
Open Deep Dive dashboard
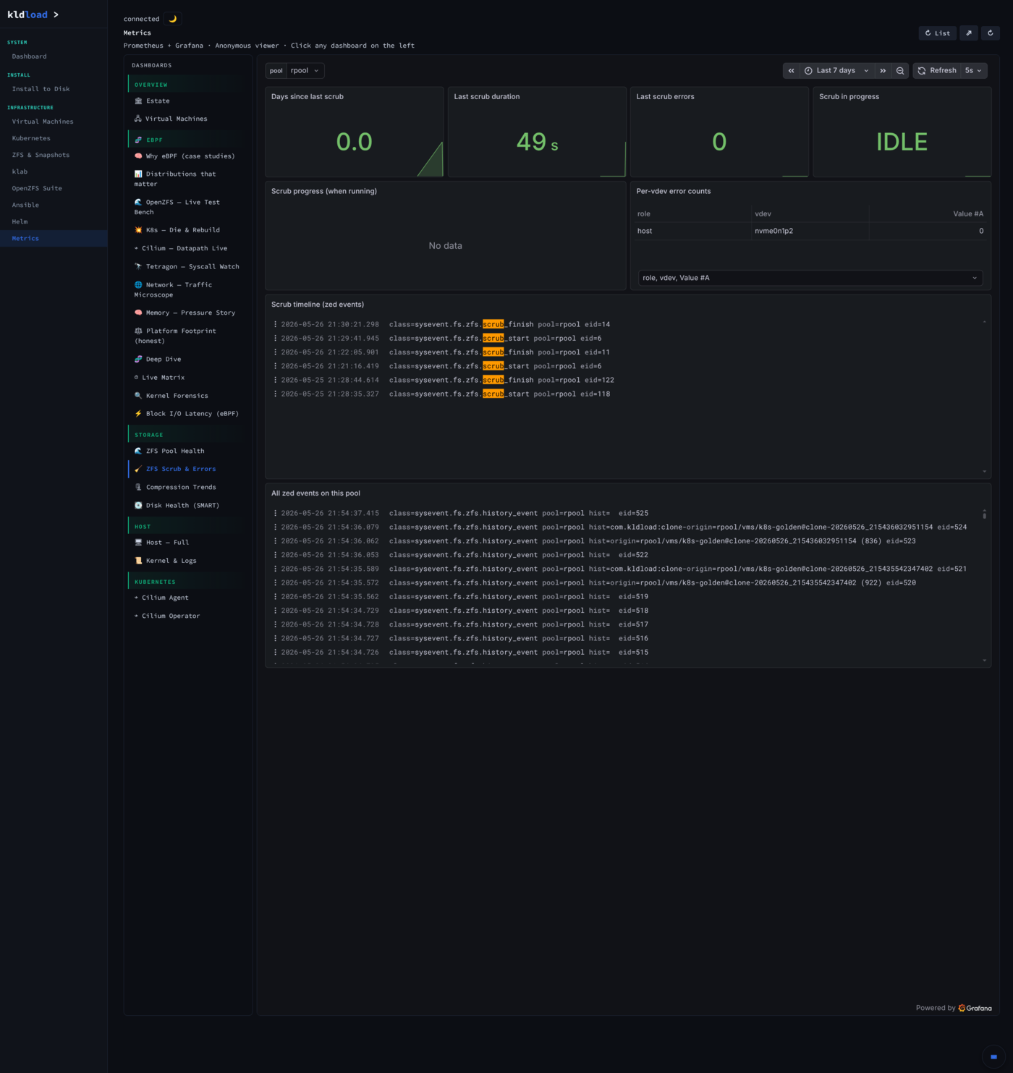click(x=164, y=359)
